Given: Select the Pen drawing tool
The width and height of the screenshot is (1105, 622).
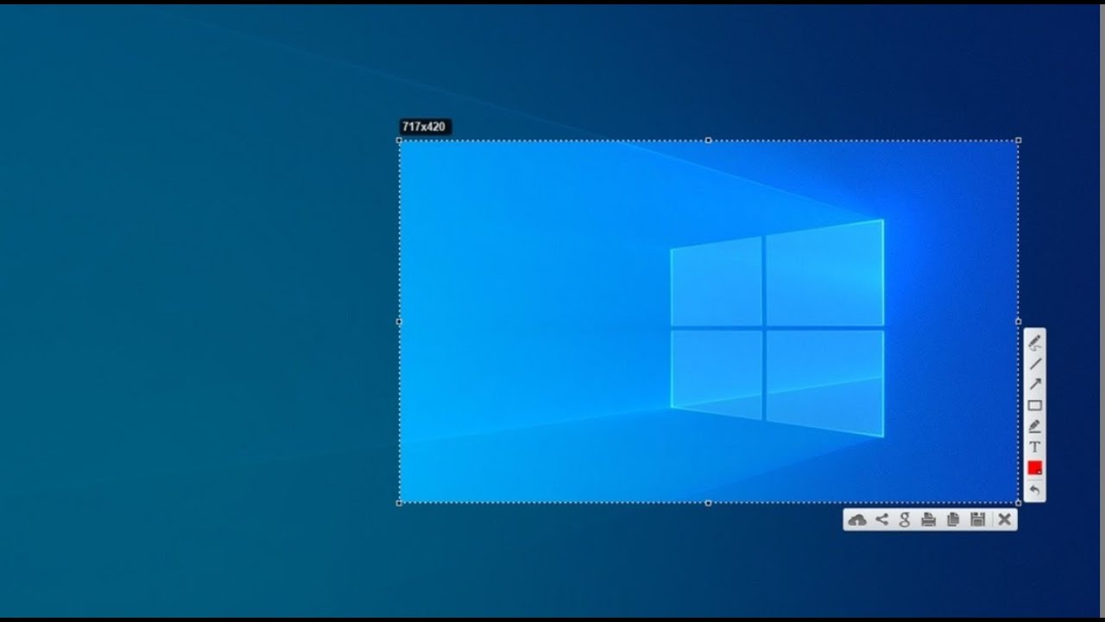Looking at the screenshot, I should pos(1034,343).
